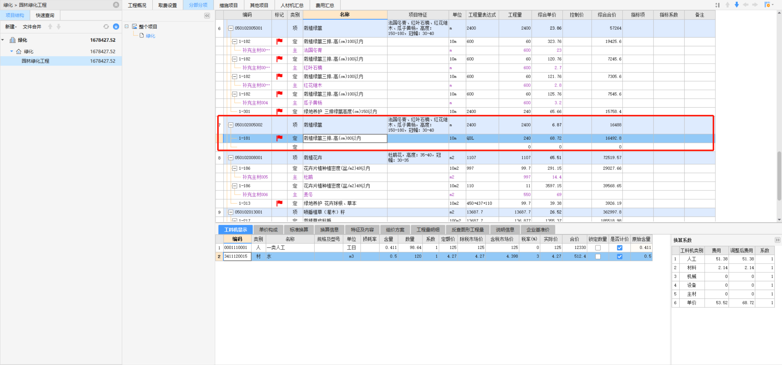The height and width of the screenshot is (365, 782).
Task: Click the house icon beside second-level 绿化
Action: [19, 51]
